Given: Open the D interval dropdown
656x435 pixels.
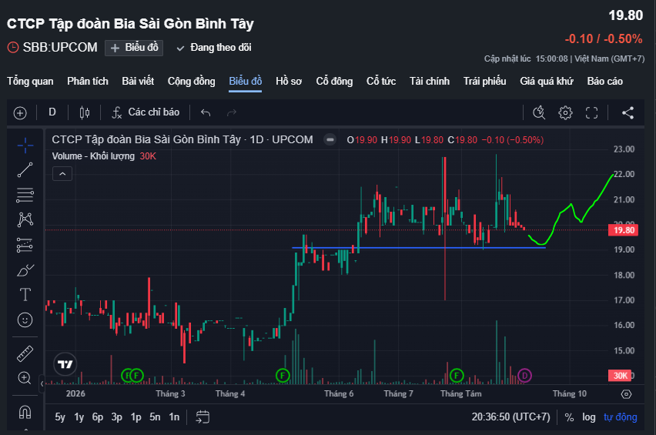Looking at the screenshot, I should pos(52,112).
